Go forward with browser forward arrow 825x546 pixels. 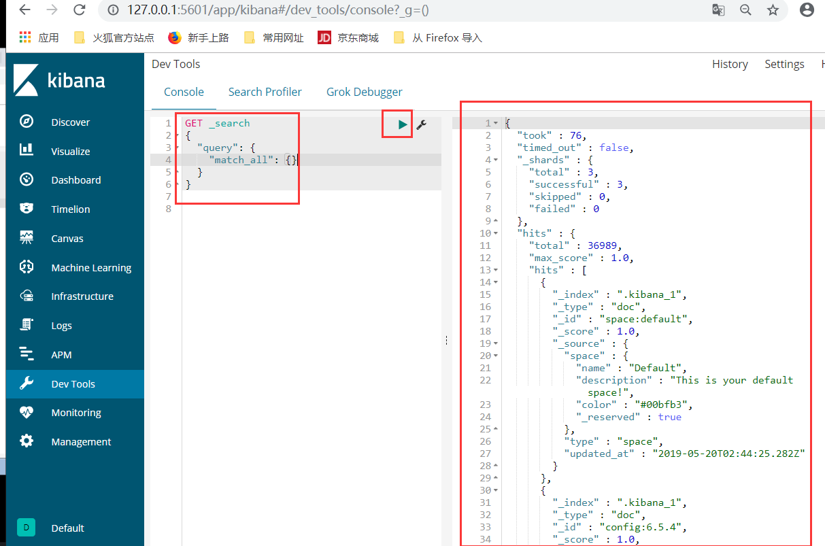(x=52, y=10)
